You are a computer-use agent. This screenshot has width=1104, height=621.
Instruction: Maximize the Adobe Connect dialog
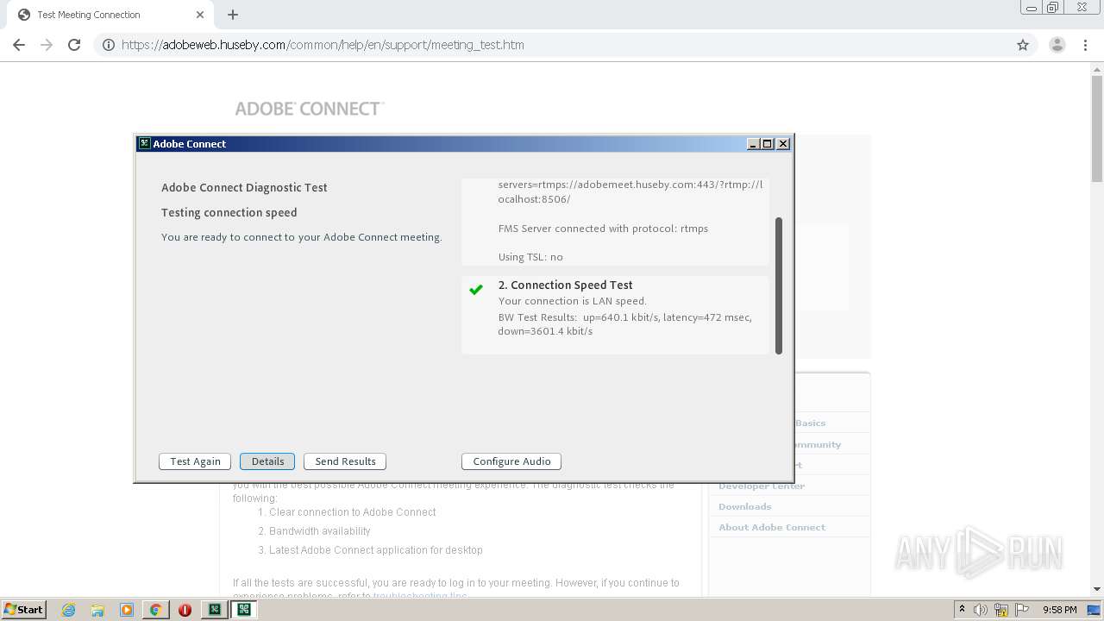[x=768, y=144]
